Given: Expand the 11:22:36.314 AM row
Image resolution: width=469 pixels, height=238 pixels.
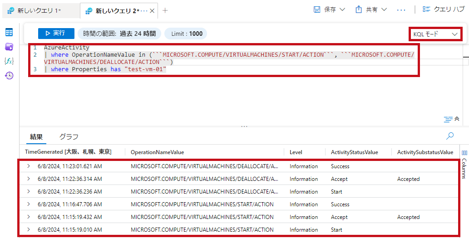Looking at the screenshot, I should click(29, 179).
